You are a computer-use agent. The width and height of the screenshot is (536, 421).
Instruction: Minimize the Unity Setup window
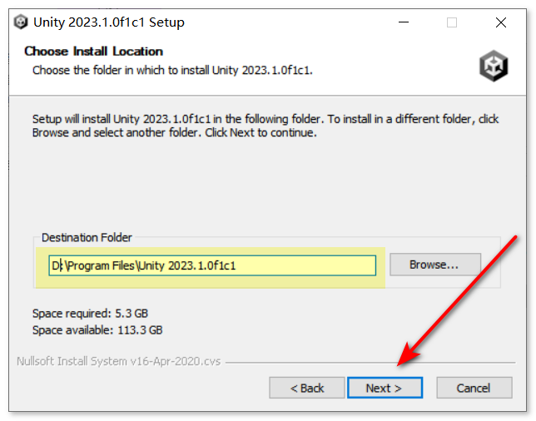404,22
